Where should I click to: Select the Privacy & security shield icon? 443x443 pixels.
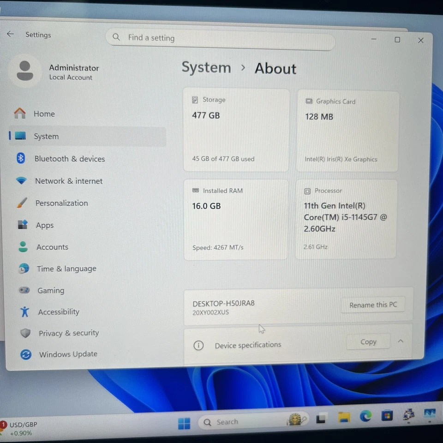21,333
